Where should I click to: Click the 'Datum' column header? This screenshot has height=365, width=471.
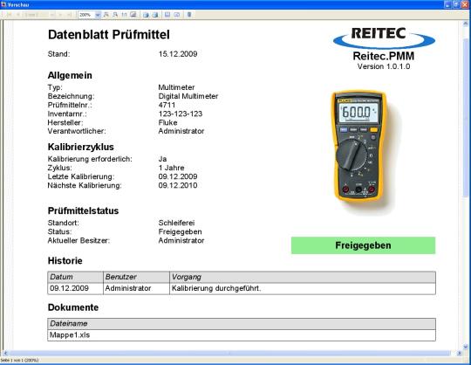pos(75,277)
